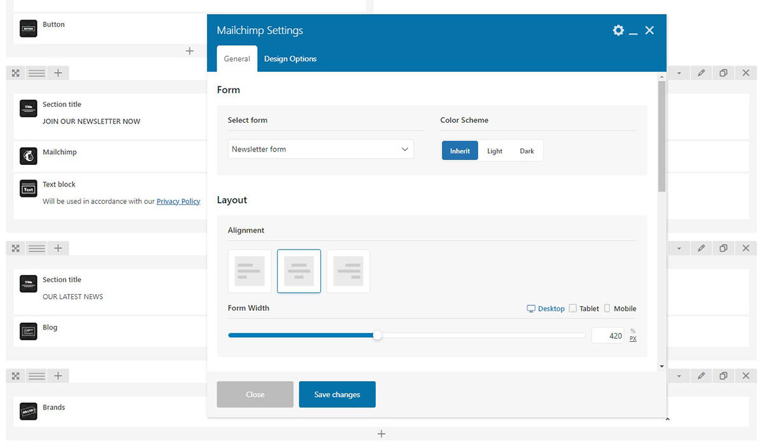
Task: Click the move icon on Brands row
Action: (15, 376)
